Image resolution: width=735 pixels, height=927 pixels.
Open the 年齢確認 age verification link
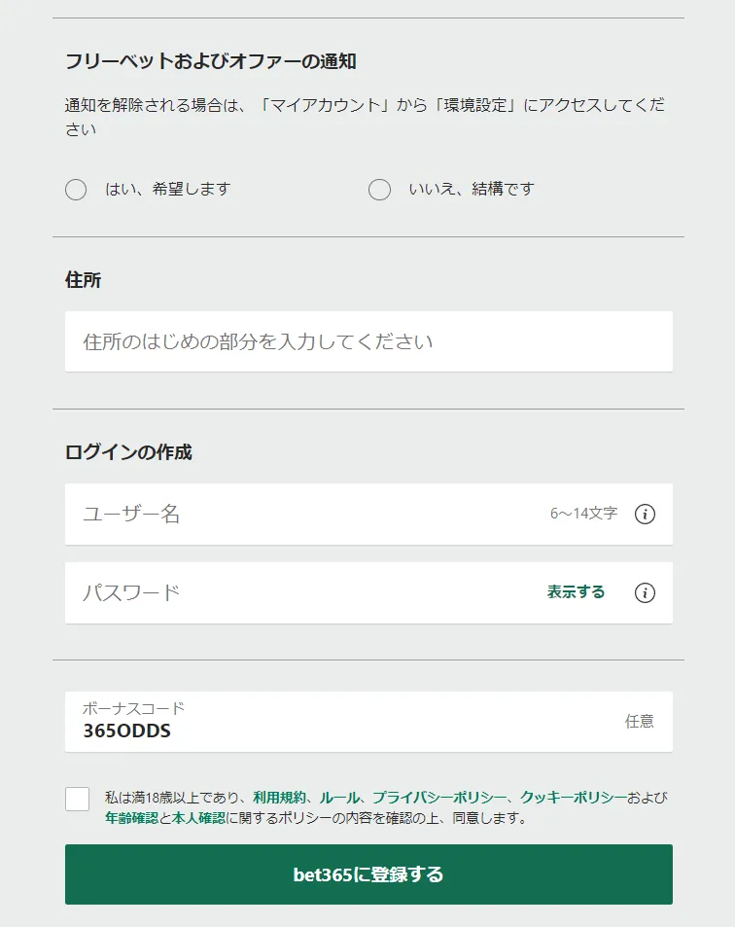(131, 818)
